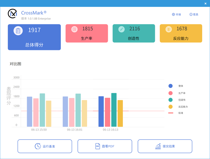Toggle the 创造性 legend series
Image resolution: width=210 pixels, height=159 pixels.
pos(171,100)
